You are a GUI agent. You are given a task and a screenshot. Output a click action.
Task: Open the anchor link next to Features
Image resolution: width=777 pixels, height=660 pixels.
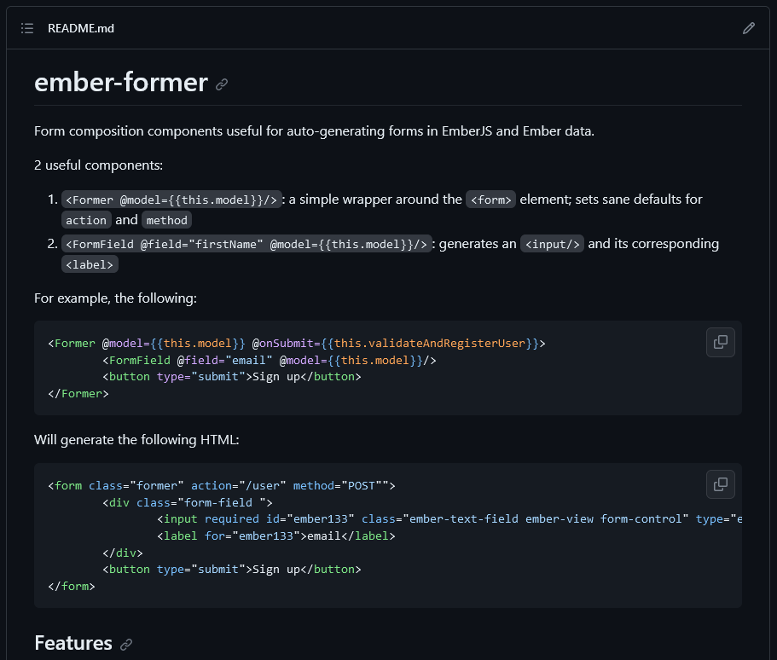[x=126, y=644]
